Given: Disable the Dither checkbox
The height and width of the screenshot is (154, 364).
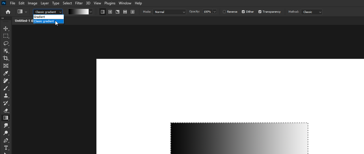Looking at the screenshot, I should 243,12.
